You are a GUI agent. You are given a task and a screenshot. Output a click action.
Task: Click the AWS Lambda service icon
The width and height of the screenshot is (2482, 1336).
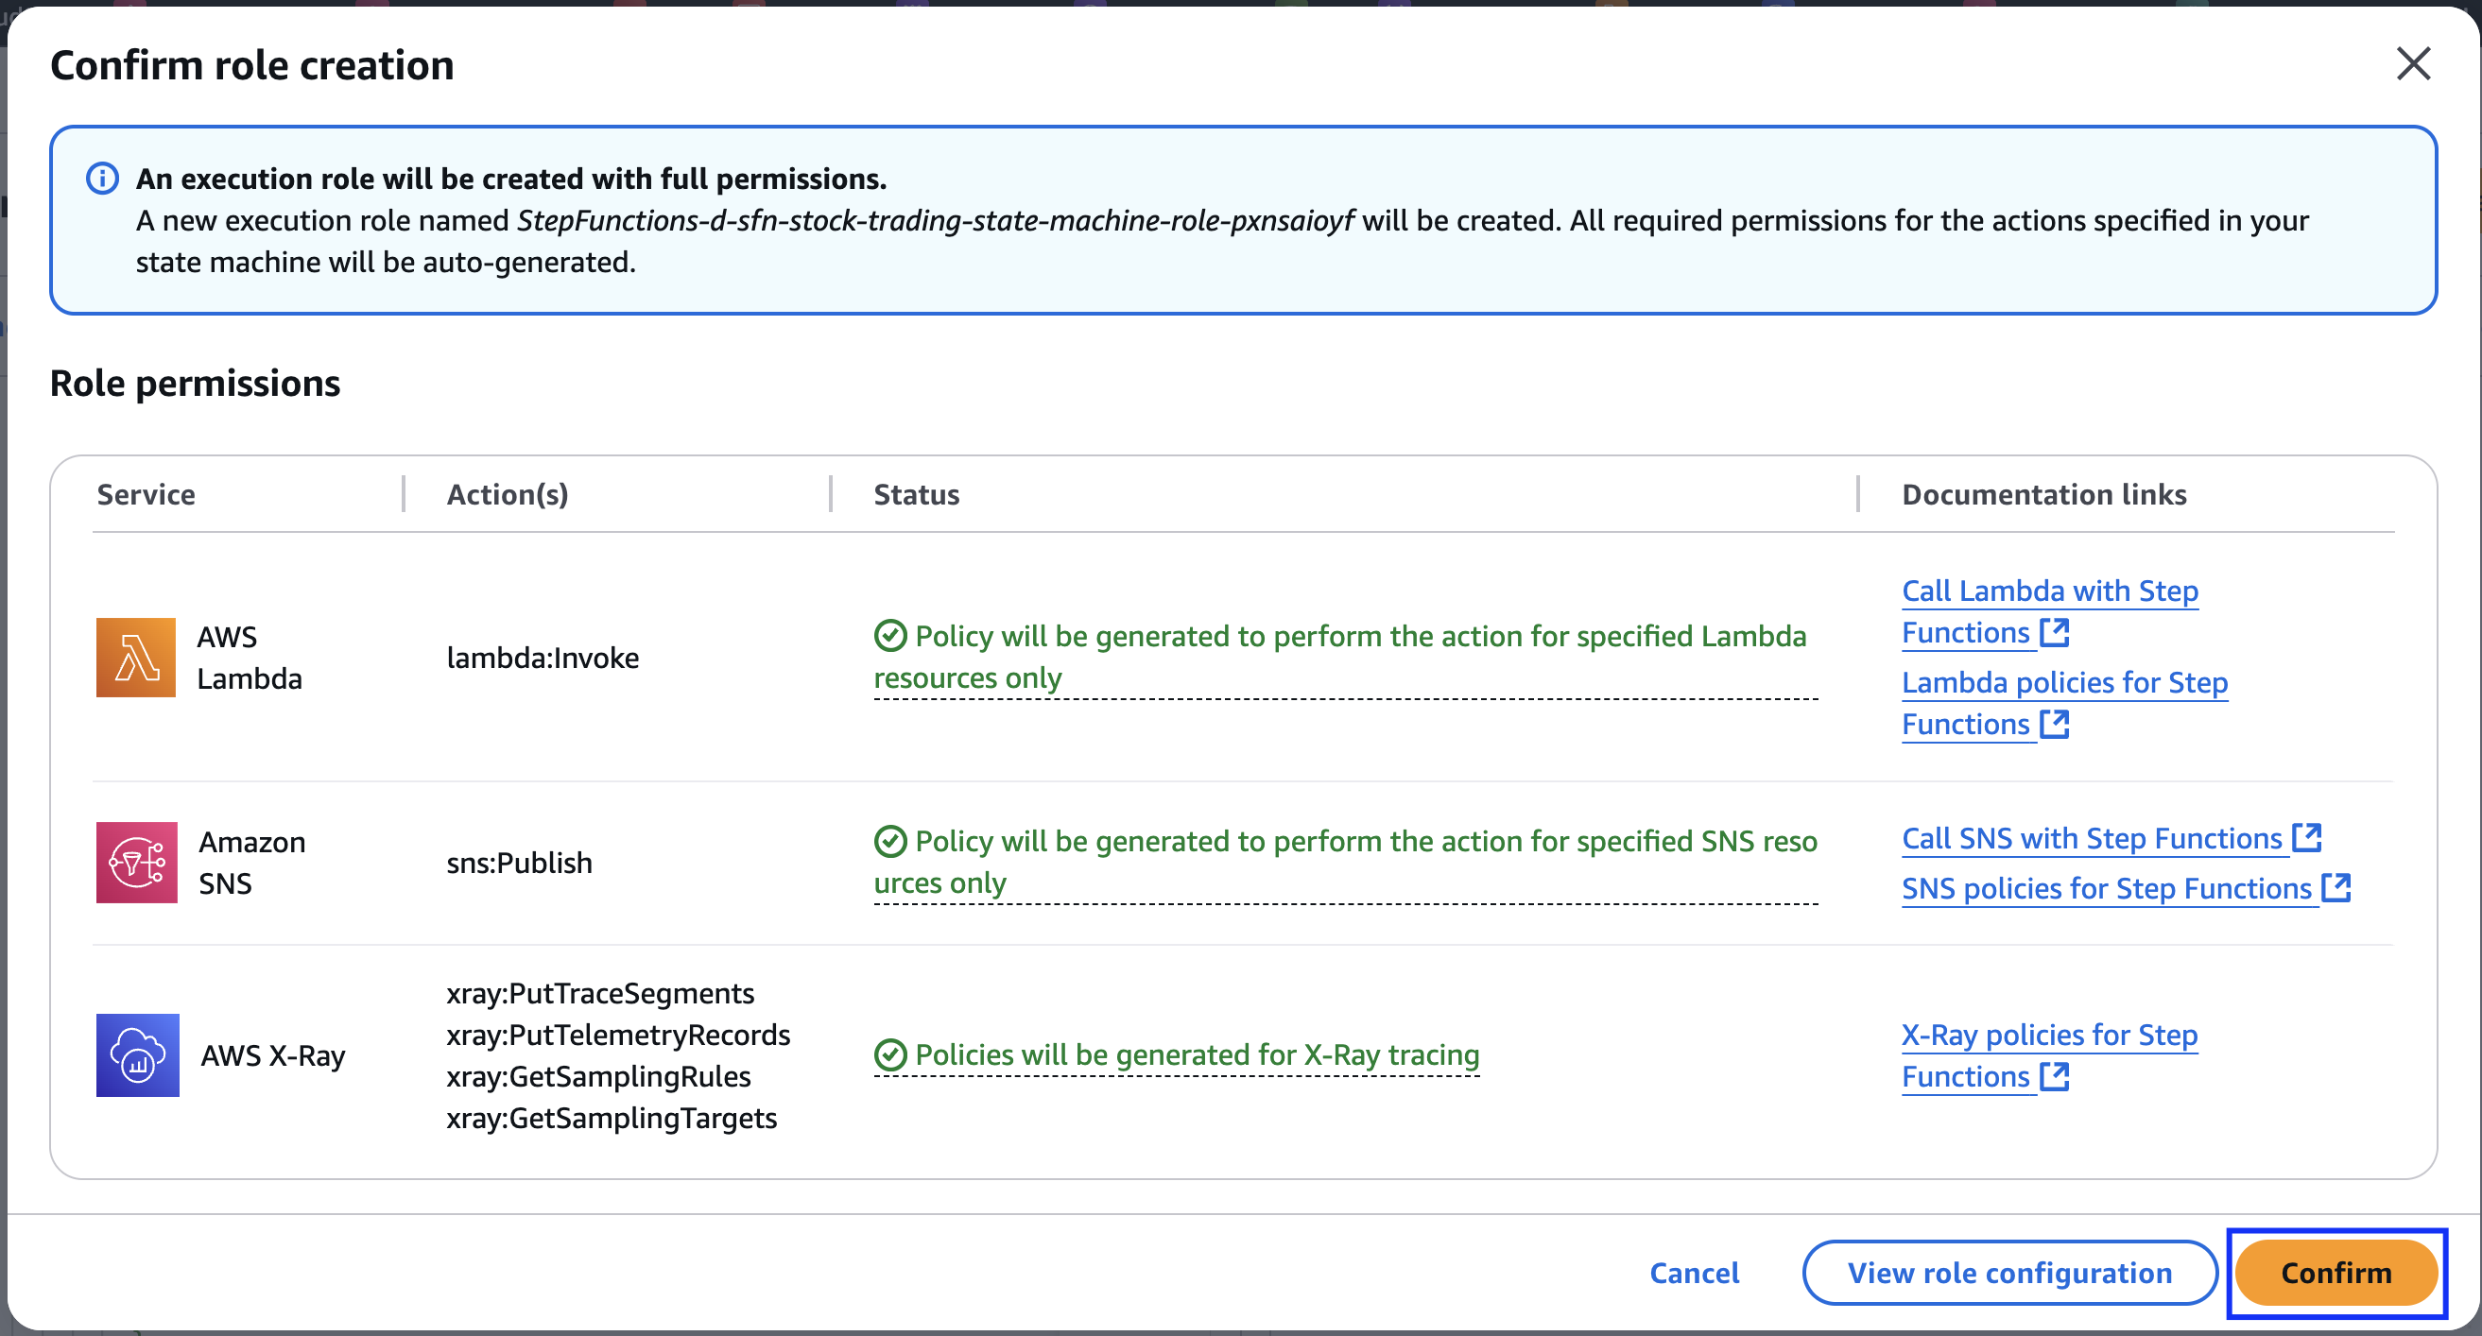point(136,657)
